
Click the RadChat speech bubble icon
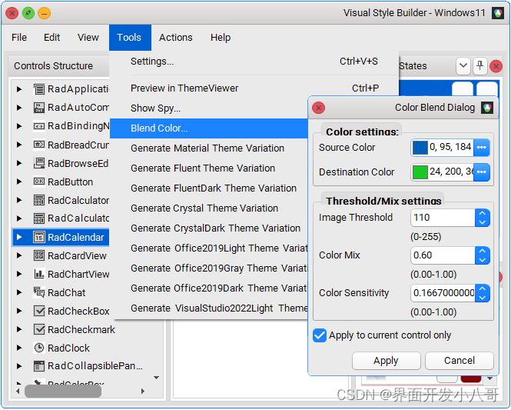pos(39,292)
